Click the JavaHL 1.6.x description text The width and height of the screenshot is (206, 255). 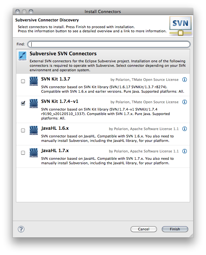(x=107, y=138)
